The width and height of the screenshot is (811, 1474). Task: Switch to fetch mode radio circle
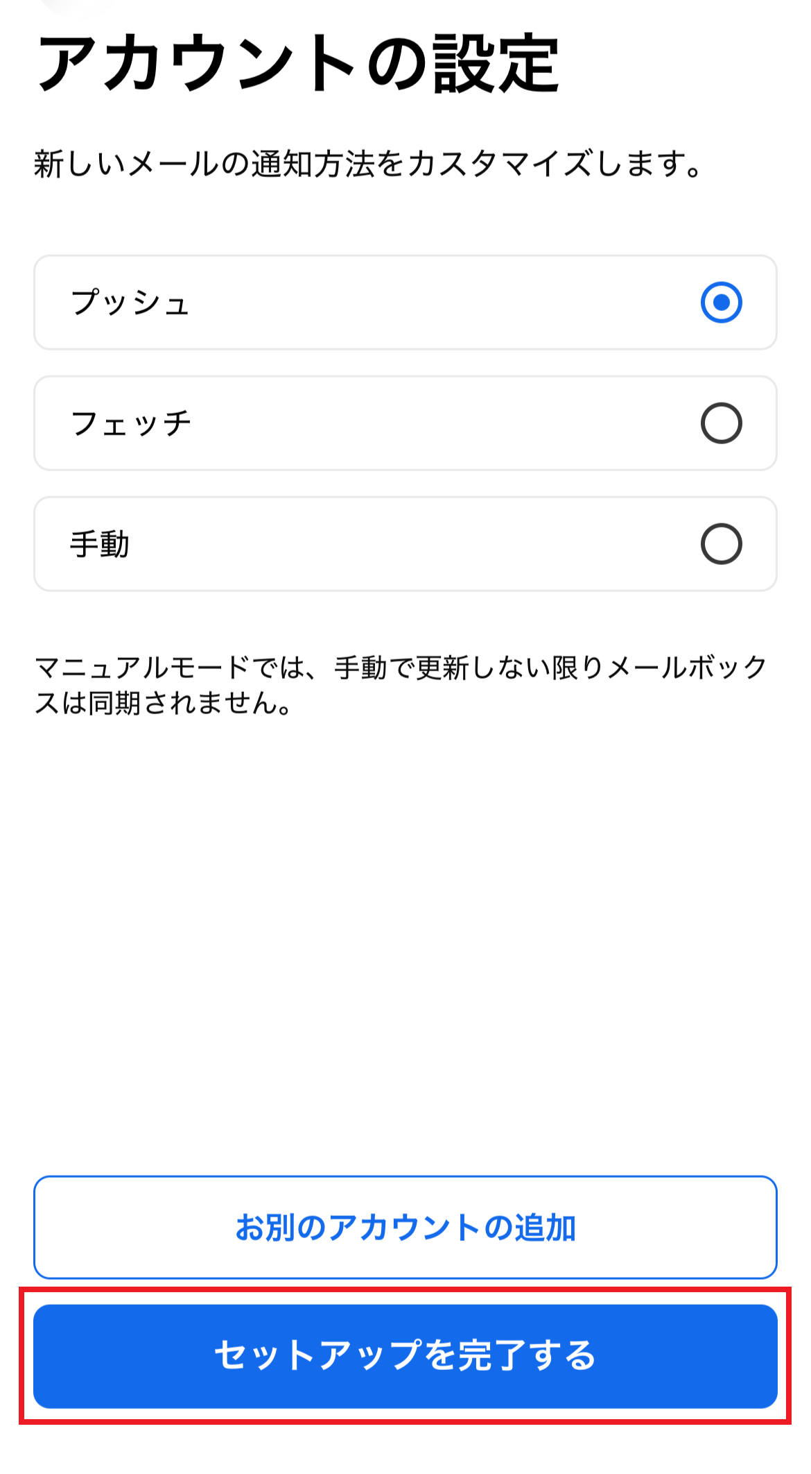pos(721,423)
